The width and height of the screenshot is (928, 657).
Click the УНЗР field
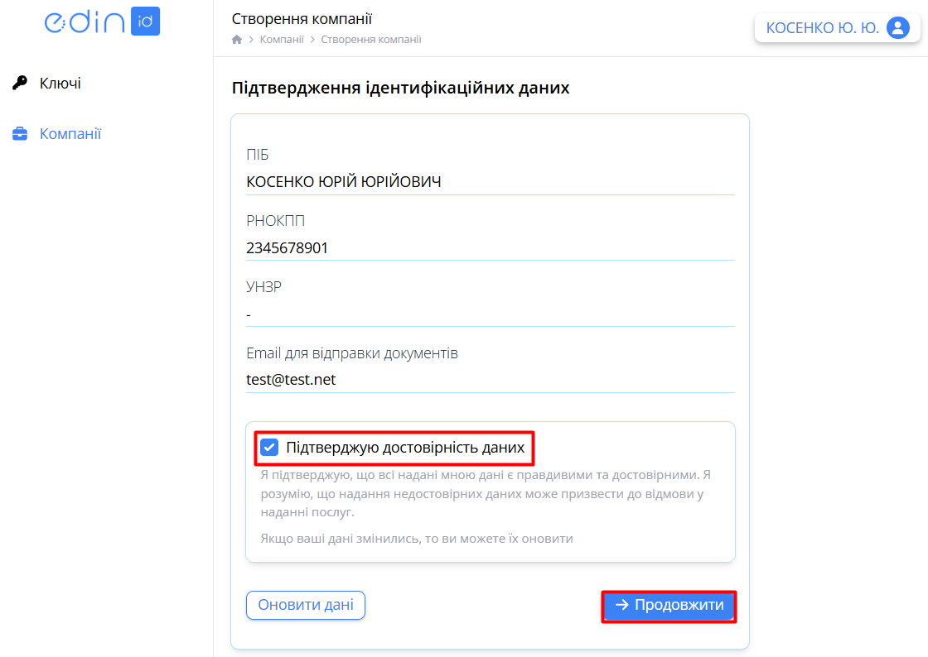491,314
